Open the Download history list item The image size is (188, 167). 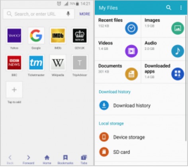click(140, 105)
